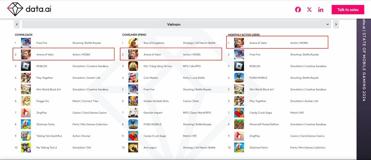Click the Doggo Go game name
The image size is (371, 160).
tap(43, 101)
